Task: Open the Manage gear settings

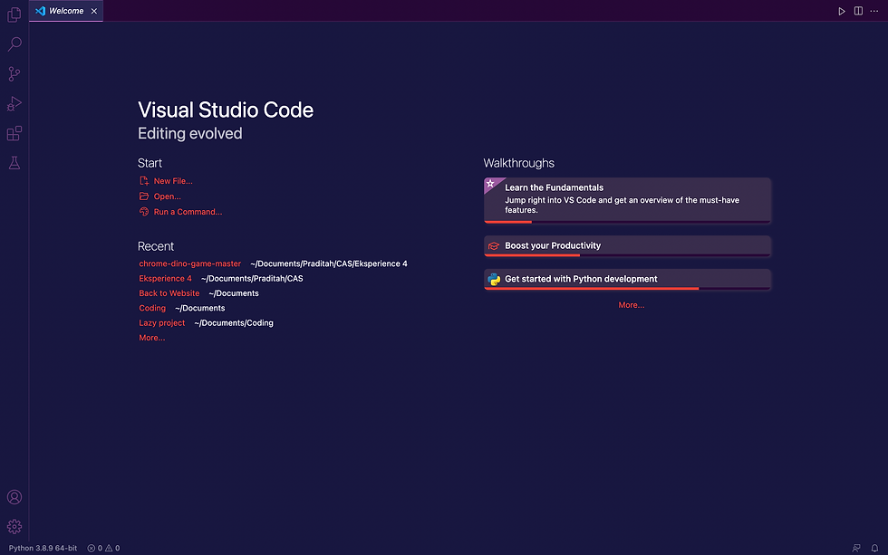Action: (x=14, y=527)
